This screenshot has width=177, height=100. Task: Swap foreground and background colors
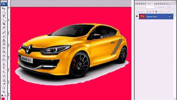click(5, 96)
